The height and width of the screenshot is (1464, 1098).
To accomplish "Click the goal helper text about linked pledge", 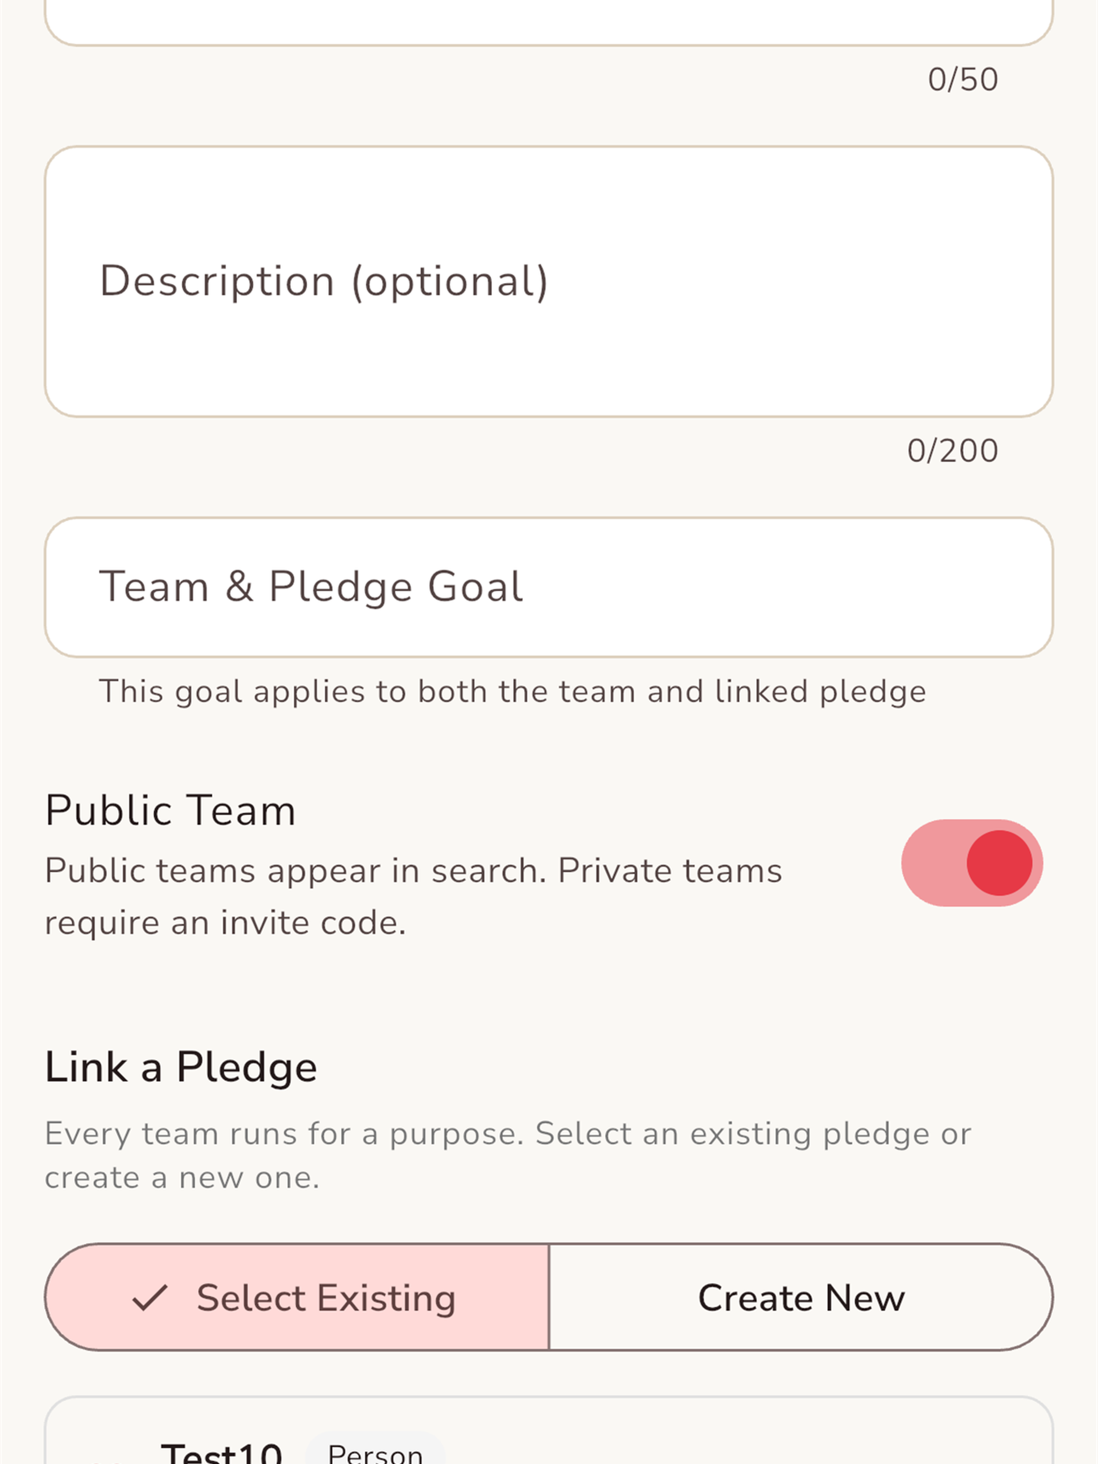I will (x=512, y=692).
